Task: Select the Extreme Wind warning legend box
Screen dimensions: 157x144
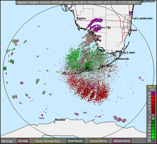Action: click(x=122, y=141)
